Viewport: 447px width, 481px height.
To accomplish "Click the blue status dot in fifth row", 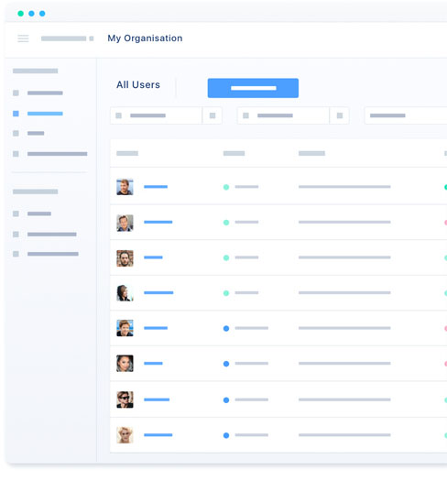I will pos(226,329).
